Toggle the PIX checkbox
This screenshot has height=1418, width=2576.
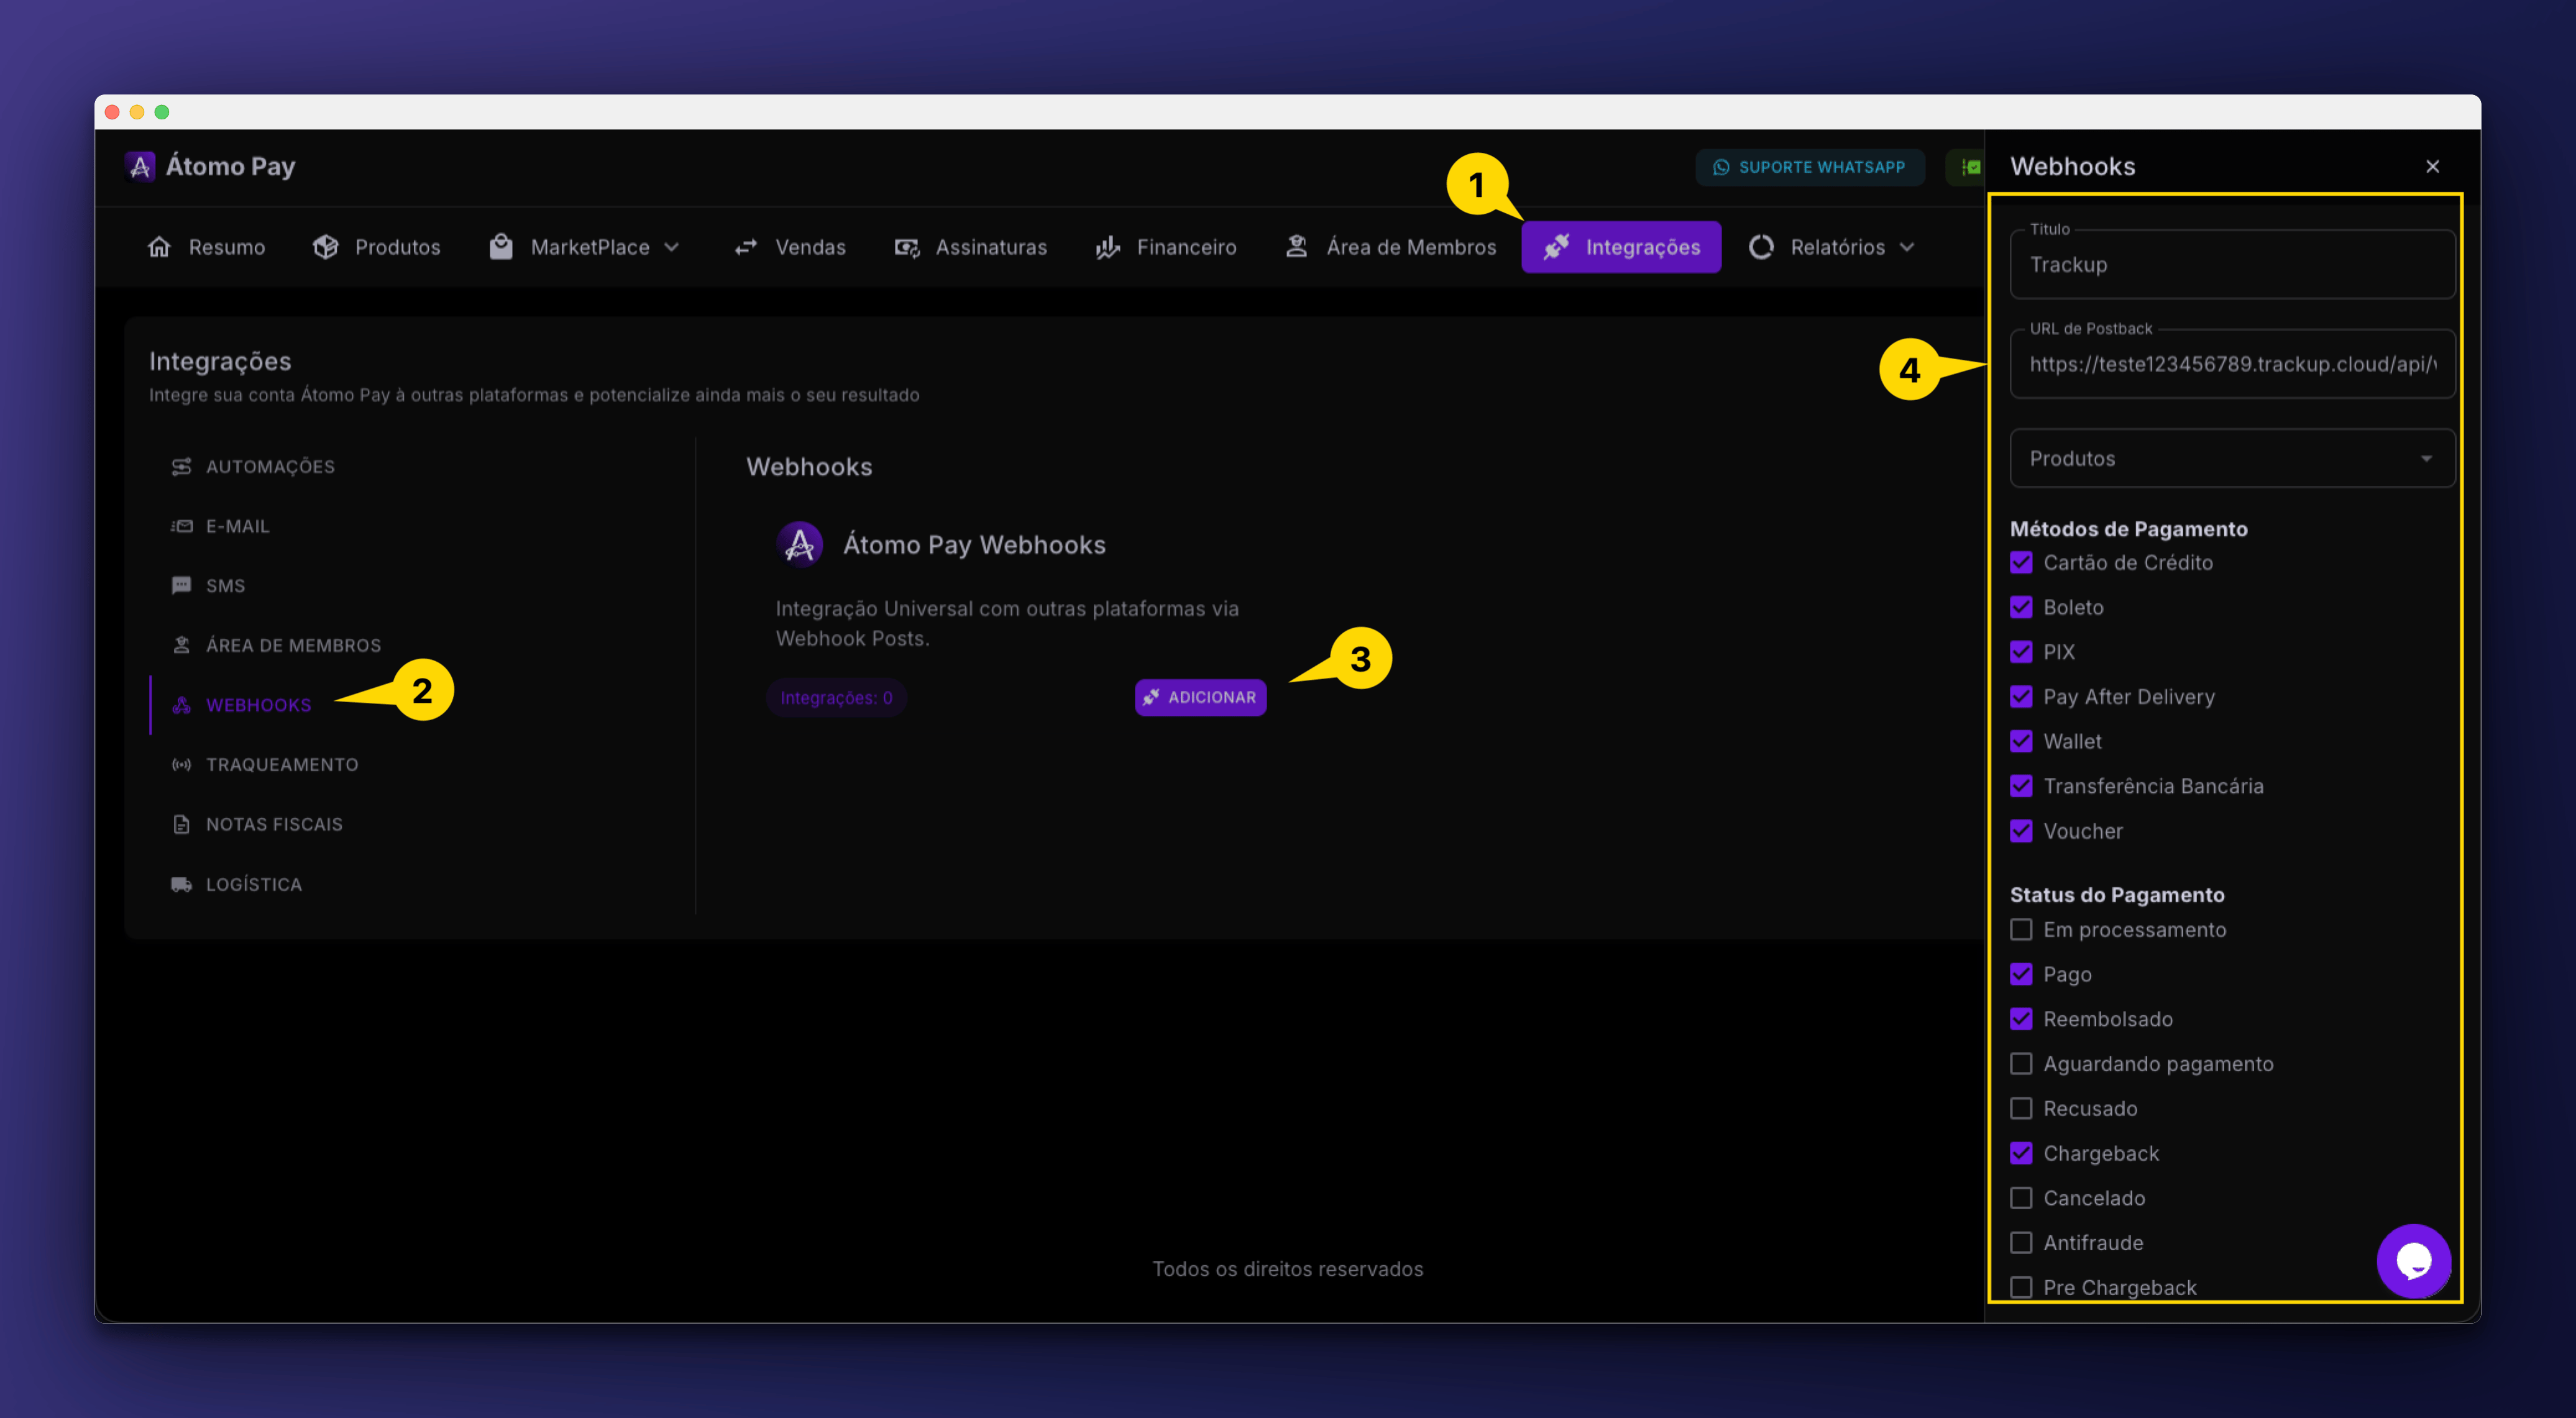[2021, 652]
